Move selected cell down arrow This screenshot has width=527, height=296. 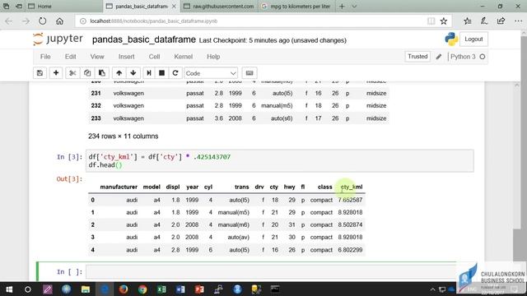coord(133,73)
